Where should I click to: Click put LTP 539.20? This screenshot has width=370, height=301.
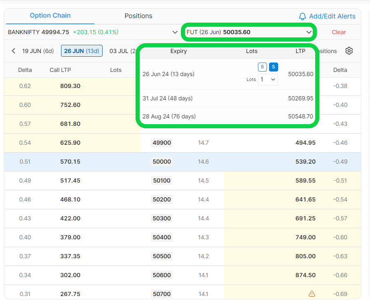(x=305, y=162)
